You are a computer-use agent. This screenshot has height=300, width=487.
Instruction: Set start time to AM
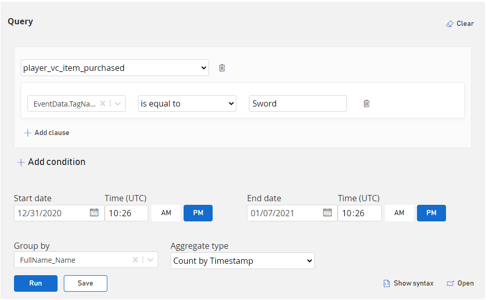pyautogui.click(x=166, y=213)
